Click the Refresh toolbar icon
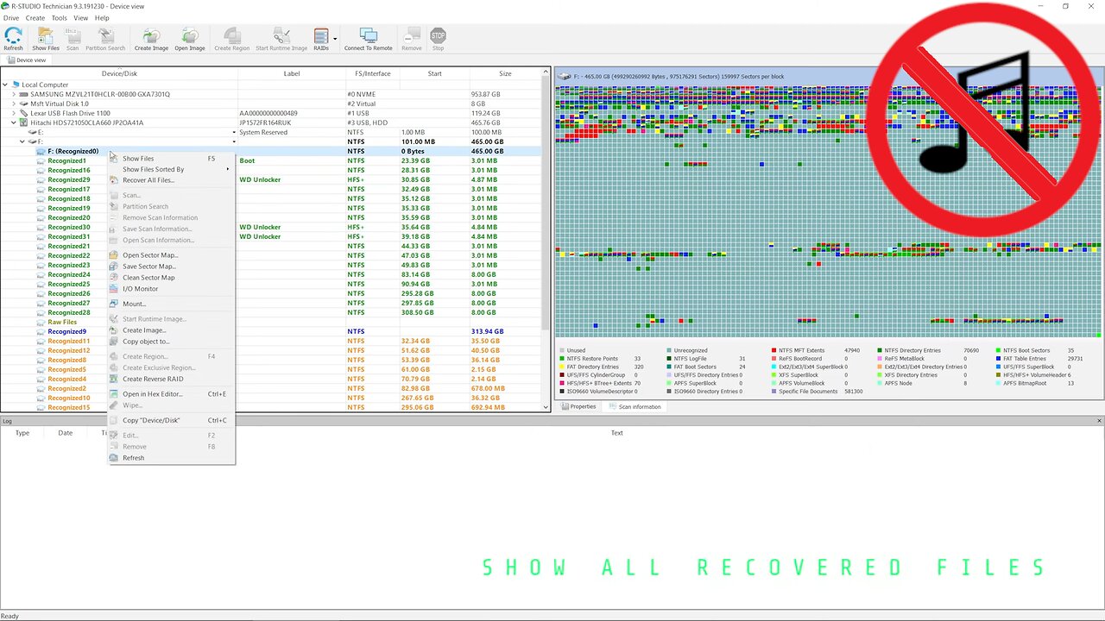The height and width of the screenshot is (621, 1105). tap(13, 39)
